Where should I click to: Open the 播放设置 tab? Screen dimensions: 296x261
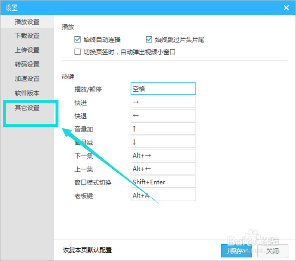pyautogui.click(x=27, y=22)
